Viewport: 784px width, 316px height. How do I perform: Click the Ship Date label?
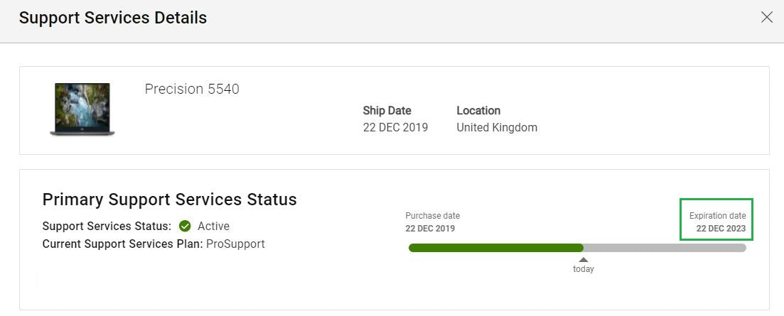[x=387, y=110]
